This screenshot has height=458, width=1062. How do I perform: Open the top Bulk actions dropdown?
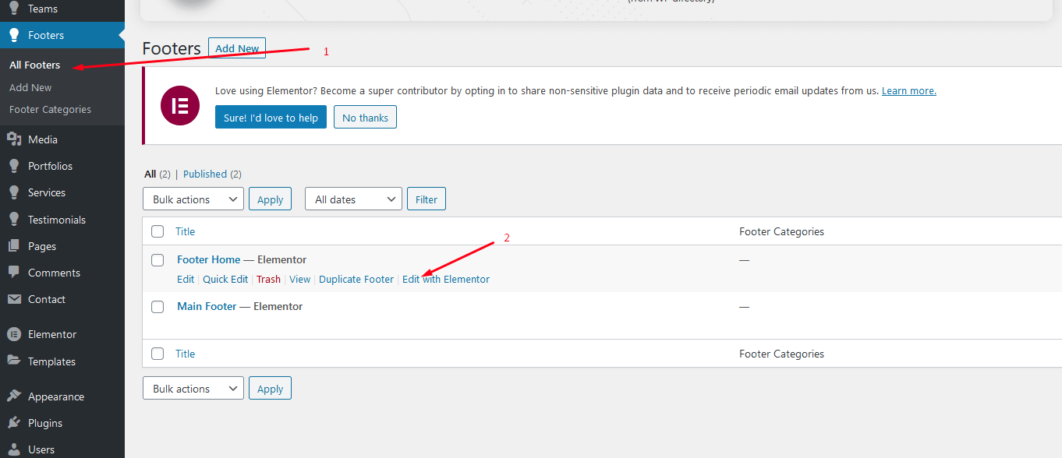point(193,199)
